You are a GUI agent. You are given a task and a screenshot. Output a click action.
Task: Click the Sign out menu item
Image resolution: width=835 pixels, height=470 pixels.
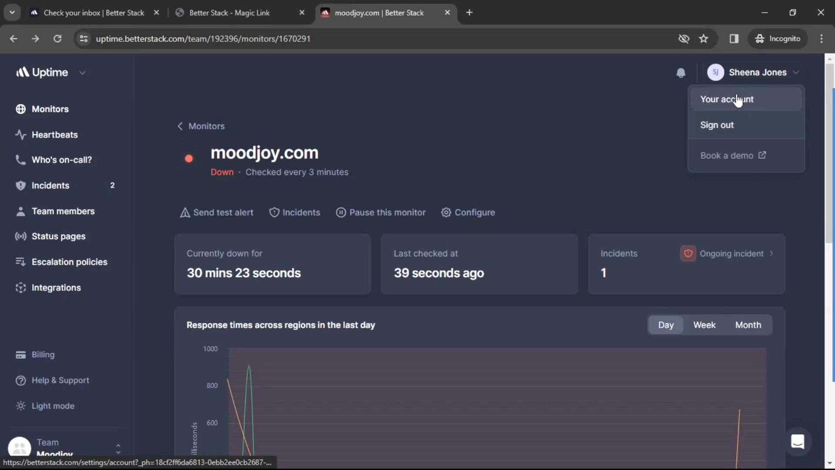(x=717, y=124)
